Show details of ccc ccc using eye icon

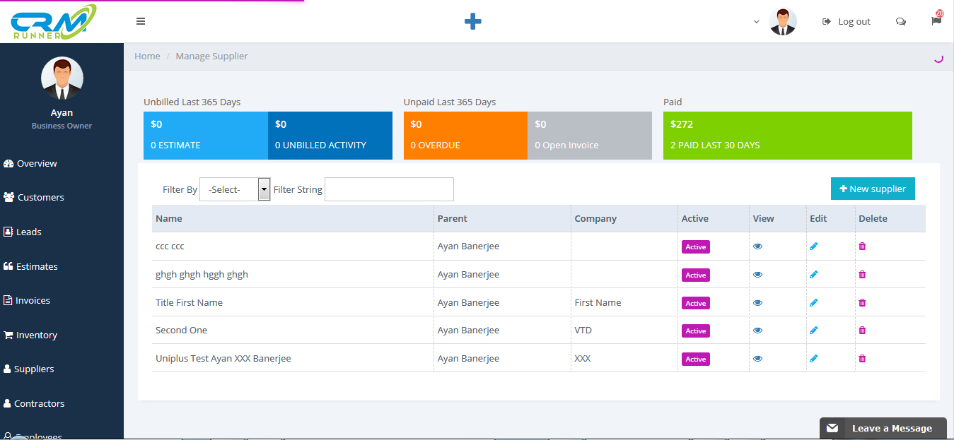(x=757, y=246)
